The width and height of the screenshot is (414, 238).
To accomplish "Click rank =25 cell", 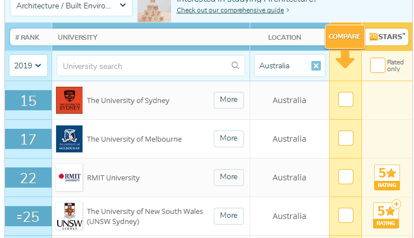I will pyautogui.click(x=28, y=217).
